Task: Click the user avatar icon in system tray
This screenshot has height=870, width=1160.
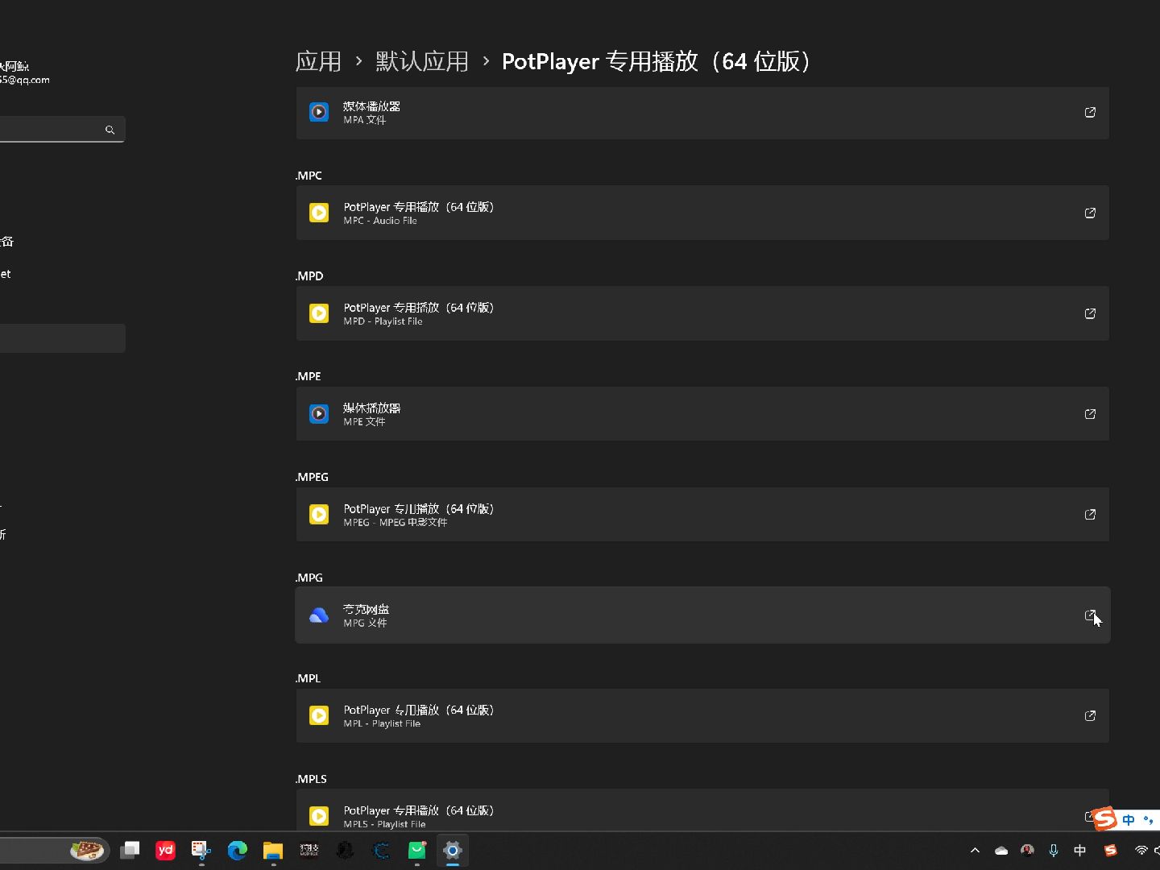Action: pos(1027,850)
